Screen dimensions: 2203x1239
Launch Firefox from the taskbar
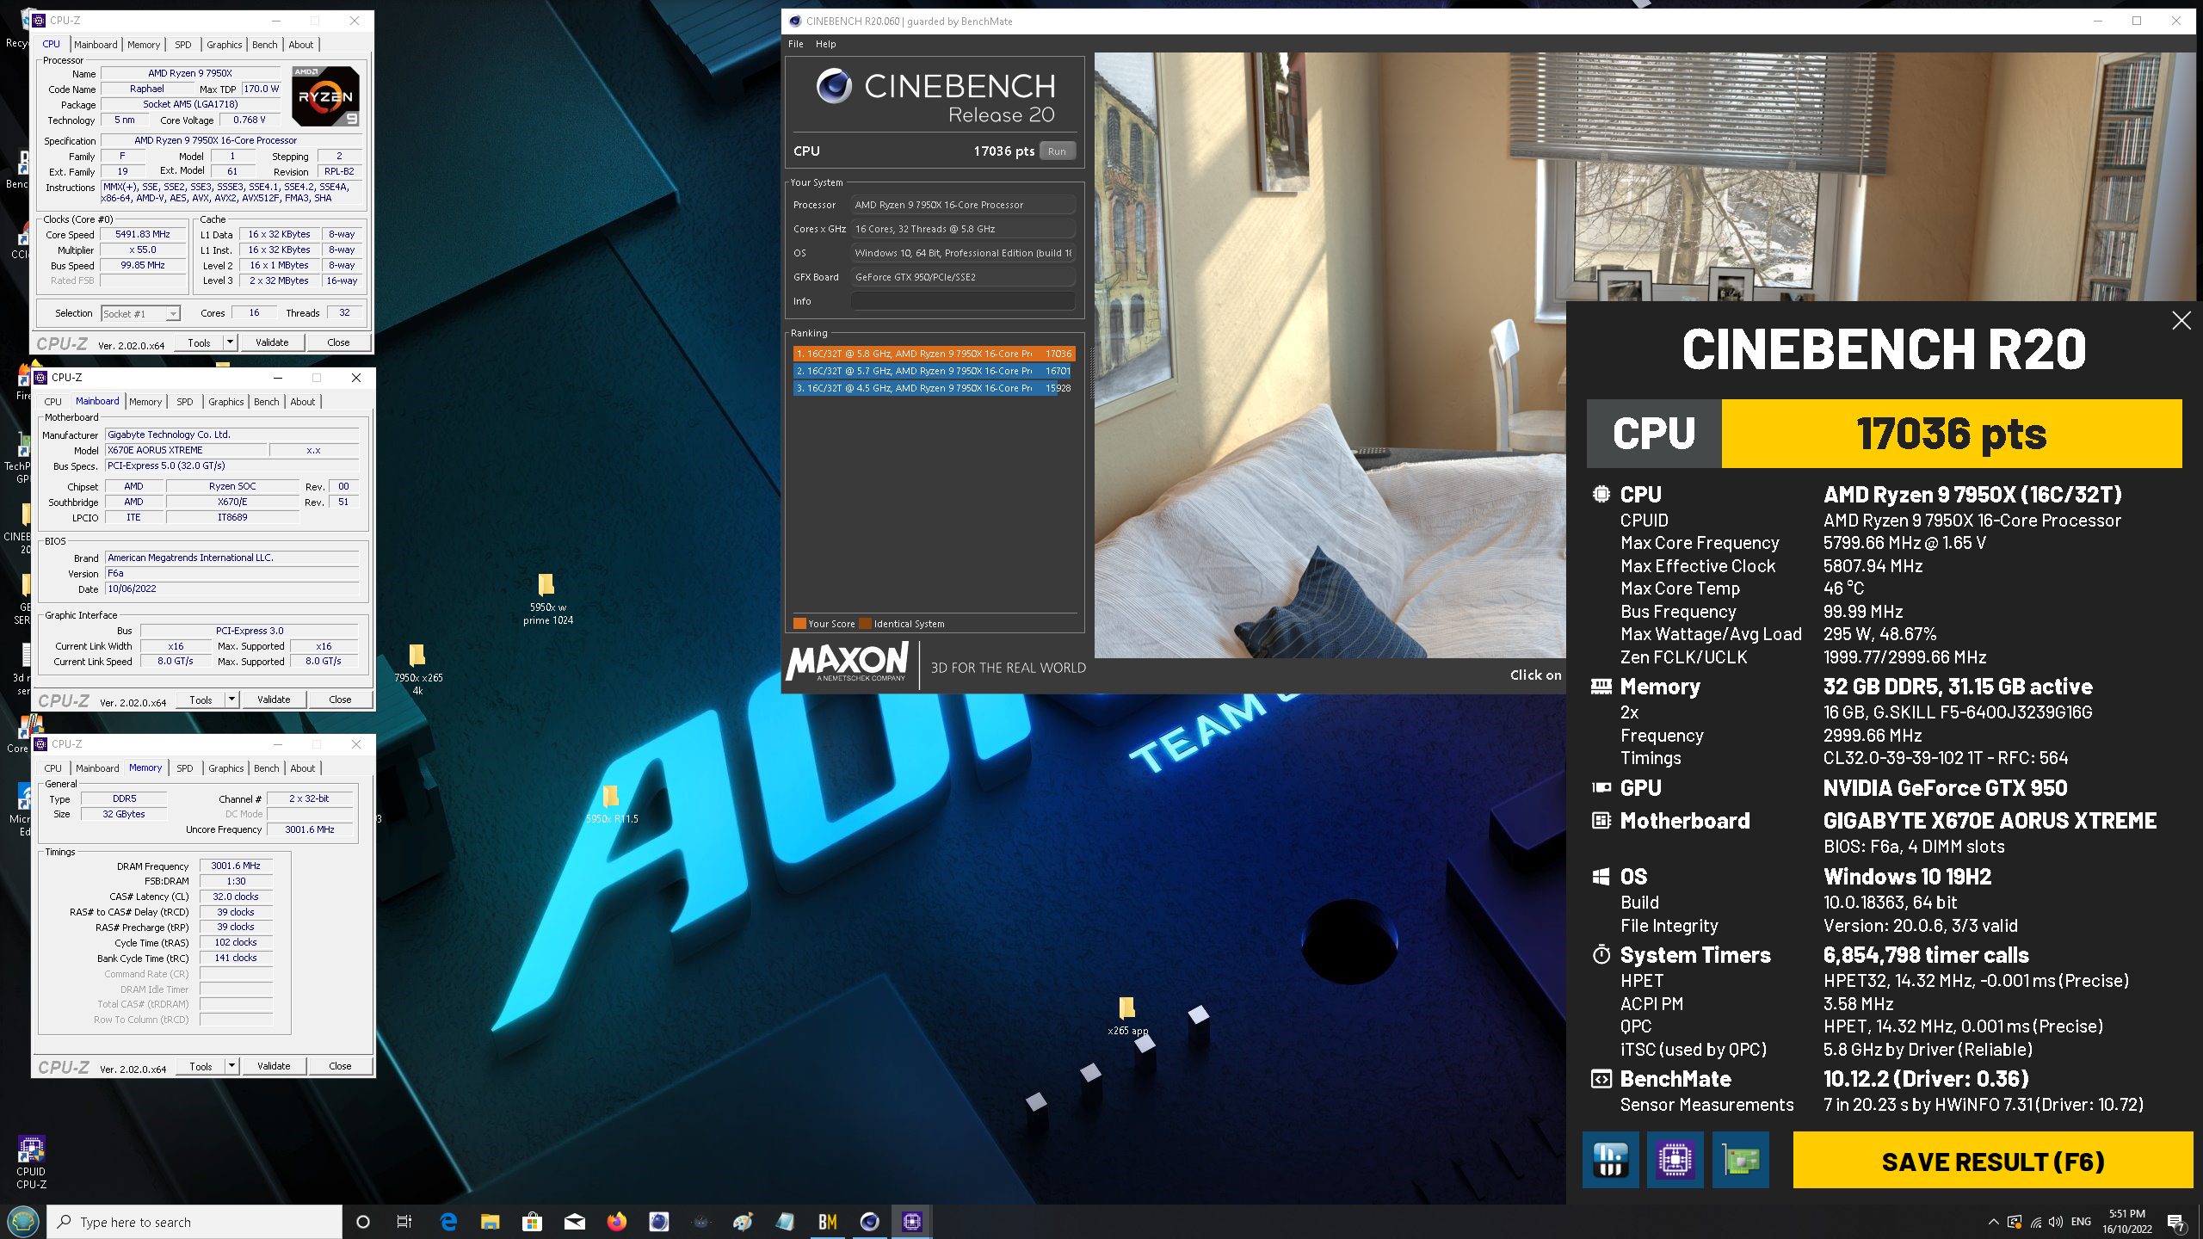(x=616, y=1222)
